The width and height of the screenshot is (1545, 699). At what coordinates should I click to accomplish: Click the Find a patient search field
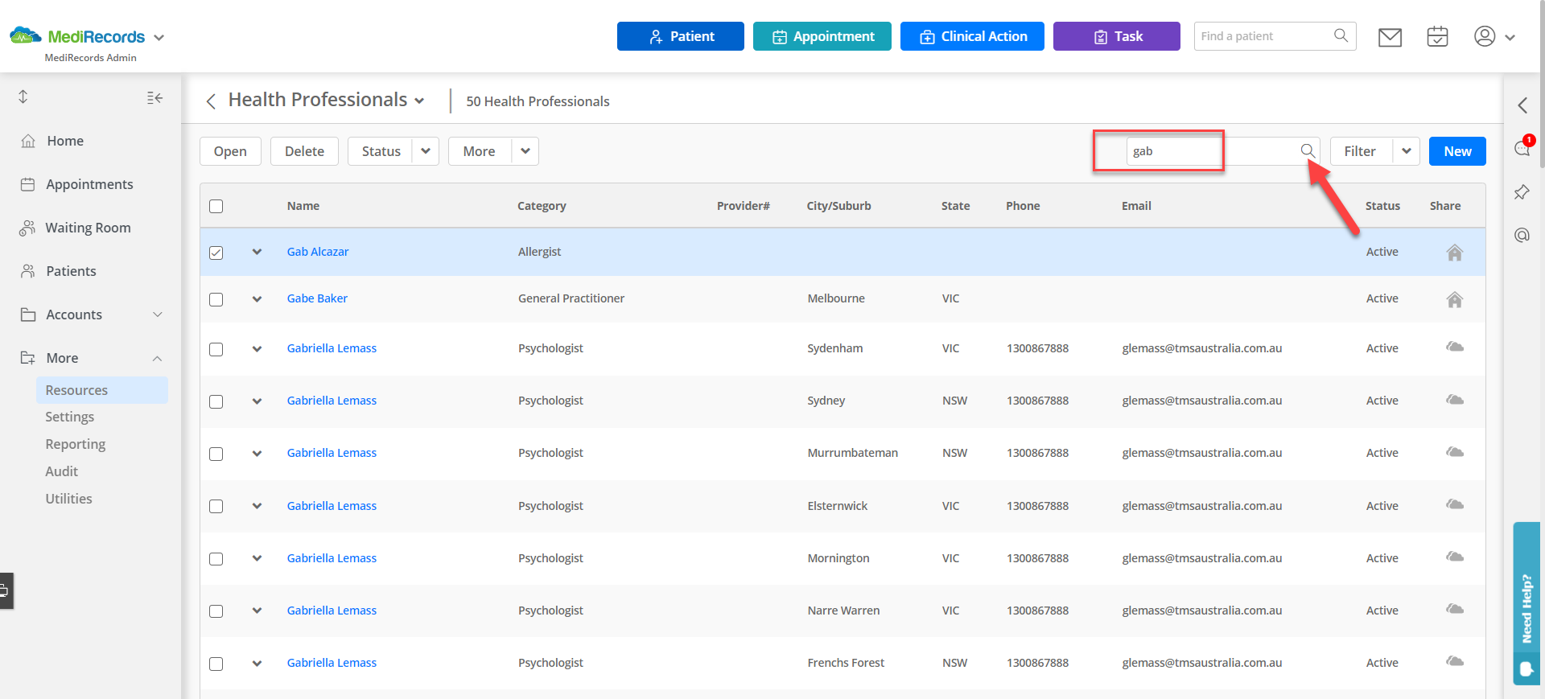[x=1275, y=36]
